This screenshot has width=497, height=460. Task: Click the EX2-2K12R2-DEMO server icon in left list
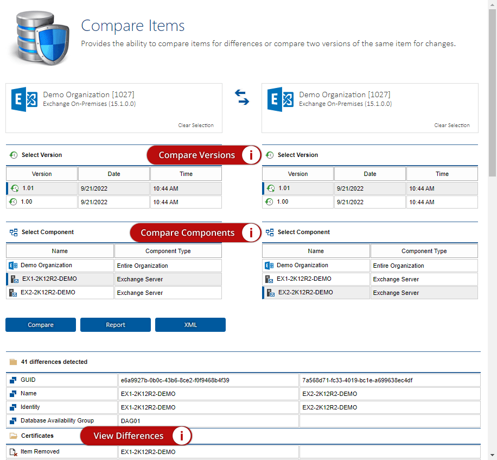(x=13, y=293)
